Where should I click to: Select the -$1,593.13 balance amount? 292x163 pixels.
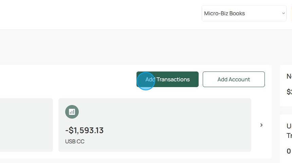tap(84, 130)
